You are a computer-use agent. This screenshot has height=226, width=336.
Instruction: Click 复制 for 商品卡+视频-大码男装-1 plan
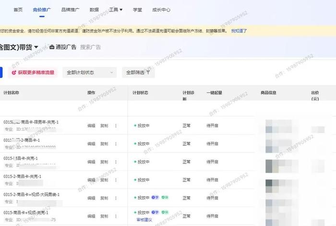(104, 198)
